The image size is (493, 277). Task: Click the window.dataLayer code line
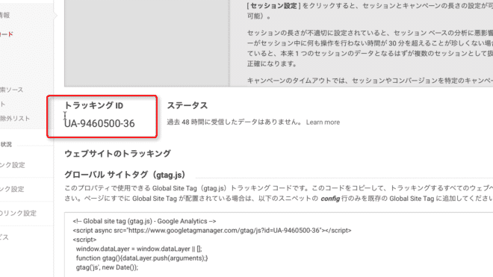tap(139, 249)
